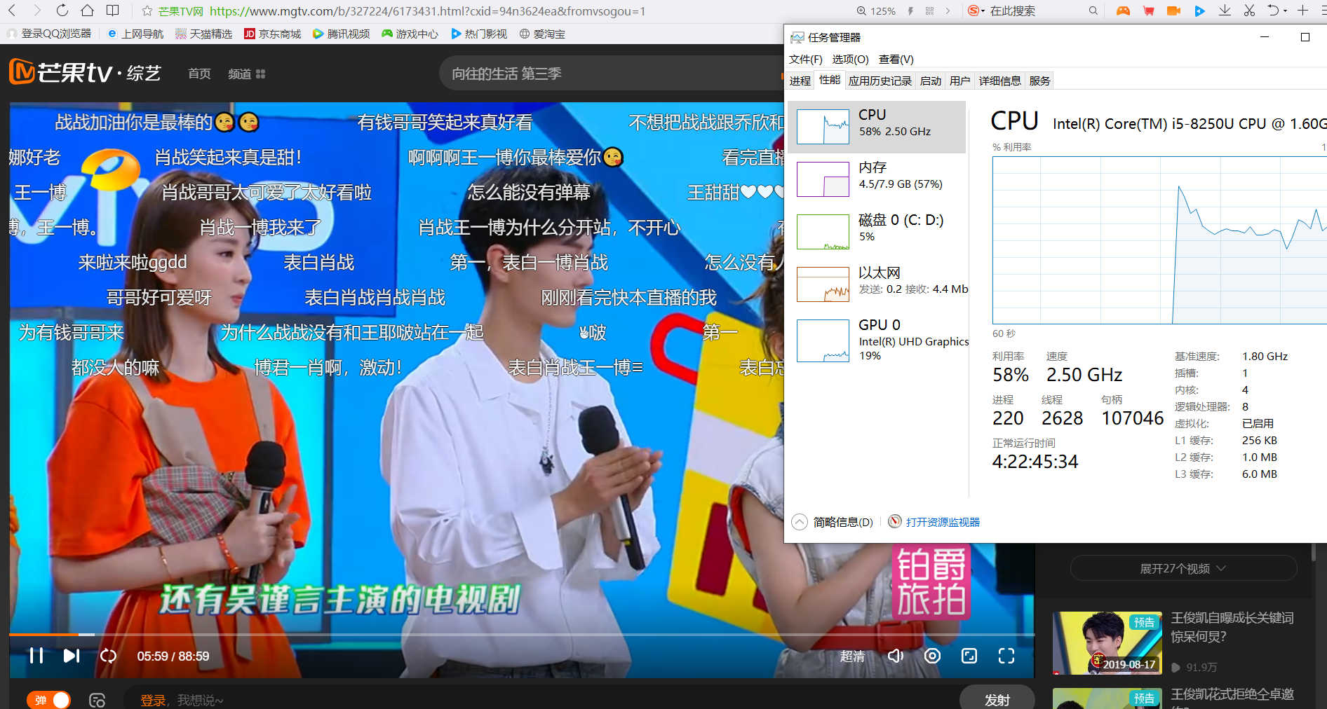Toggle loop playback icon in player
This screenshot has width=1327, height=709.
108,656
